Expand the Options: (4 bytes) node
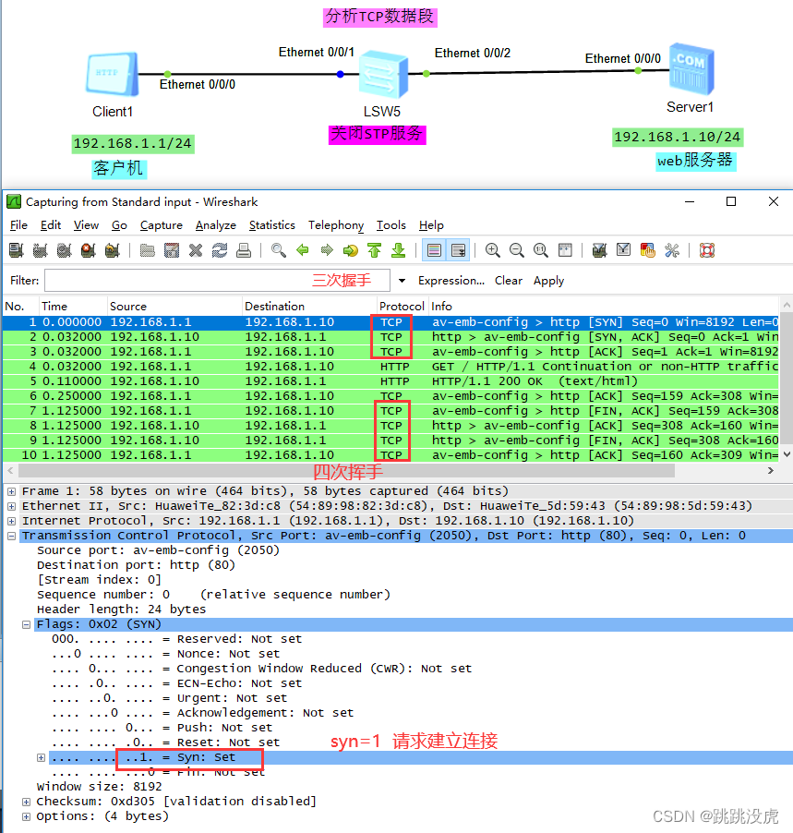 pyautogui.click(x=26, y=816)
